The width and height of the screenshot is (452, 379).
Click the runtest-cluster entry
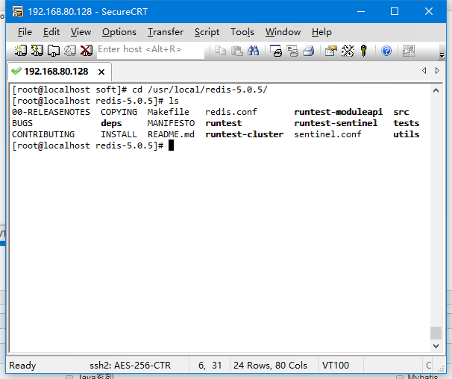[x=245, y=134]
